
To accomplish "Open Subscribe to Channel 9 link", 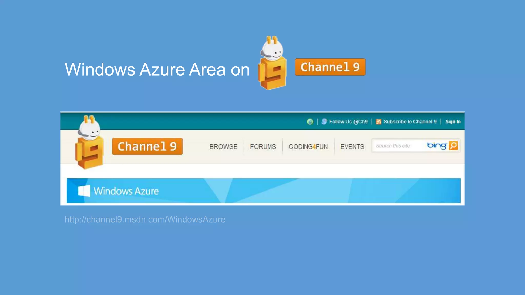I will click(x=410, y=122).
